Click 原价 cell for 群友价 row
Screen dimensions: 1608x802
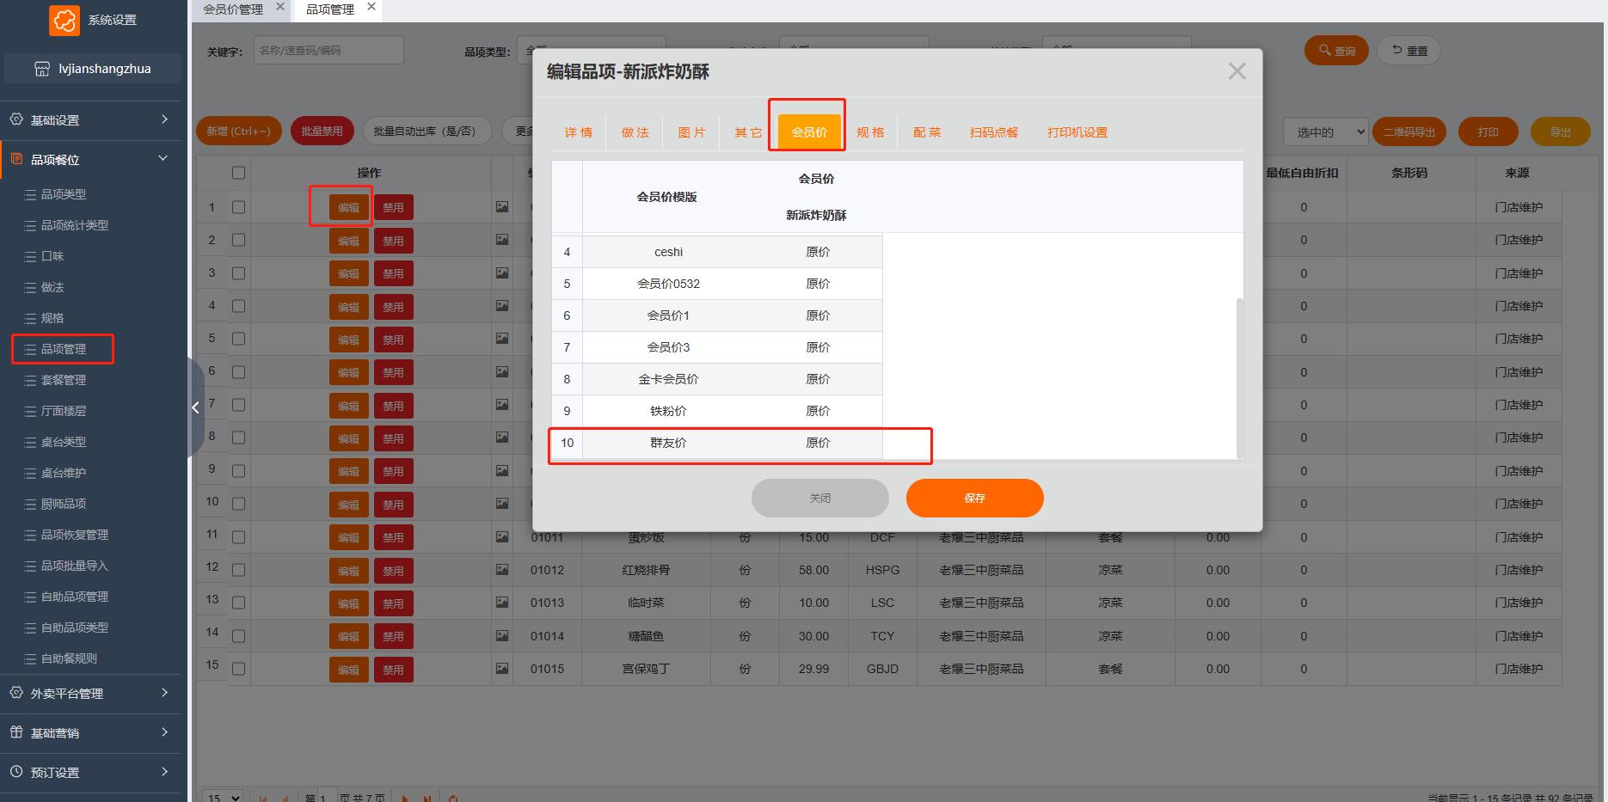click(x=818, y=443)
